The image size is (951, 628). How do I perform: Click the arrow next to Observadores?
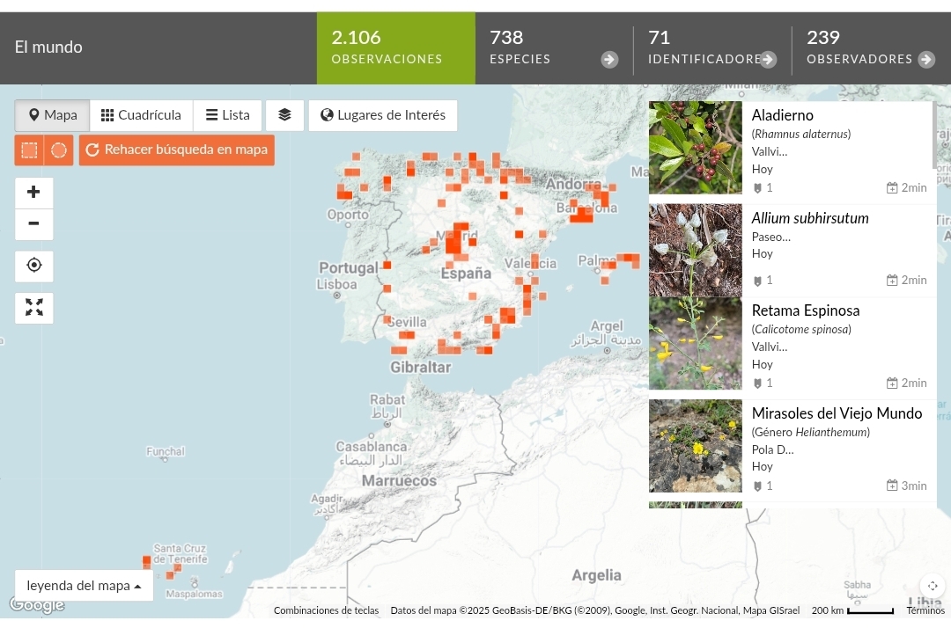(925, 60)
